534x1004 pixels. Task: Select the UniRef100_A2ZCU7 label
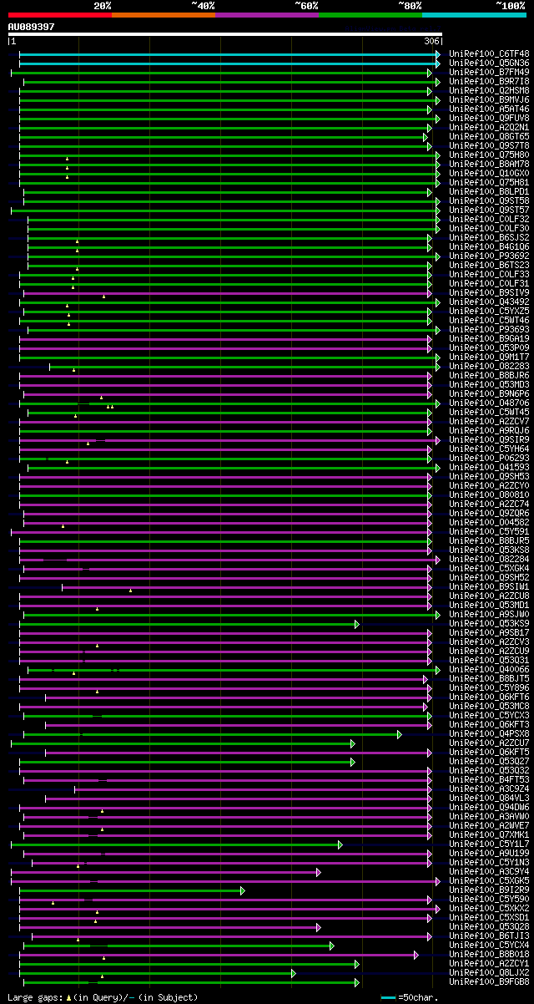[489, 743]
